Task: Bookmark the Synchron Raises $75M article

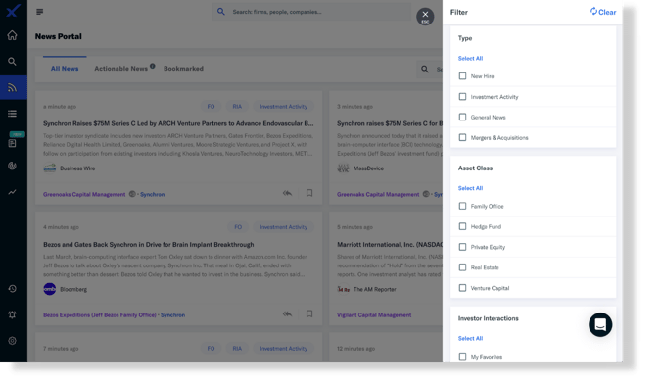Action: pos(309,193)
